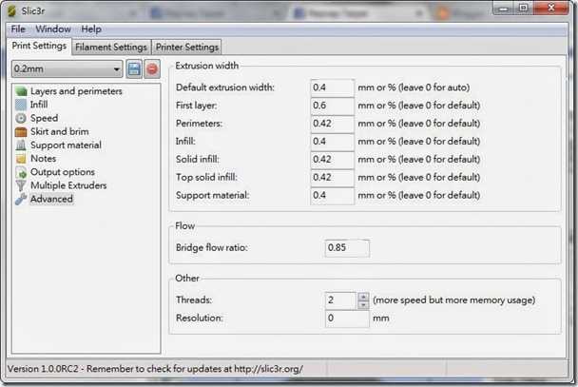Close the Slic3r window

(551, 8)
